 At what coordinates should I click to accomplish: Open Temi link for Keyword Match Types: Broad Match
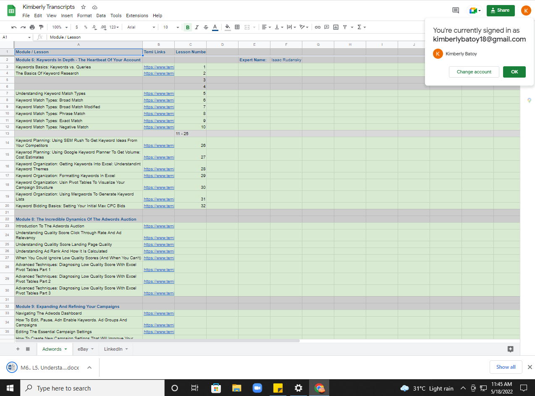(159, 100)
